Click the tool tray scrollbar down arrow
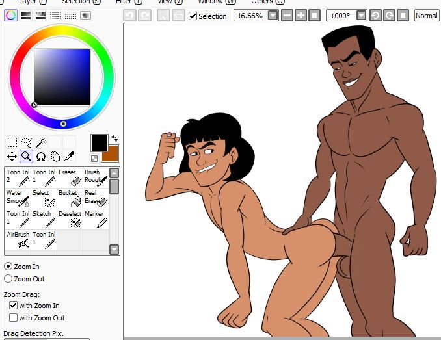The image size is (441, 340). (114, 250)
